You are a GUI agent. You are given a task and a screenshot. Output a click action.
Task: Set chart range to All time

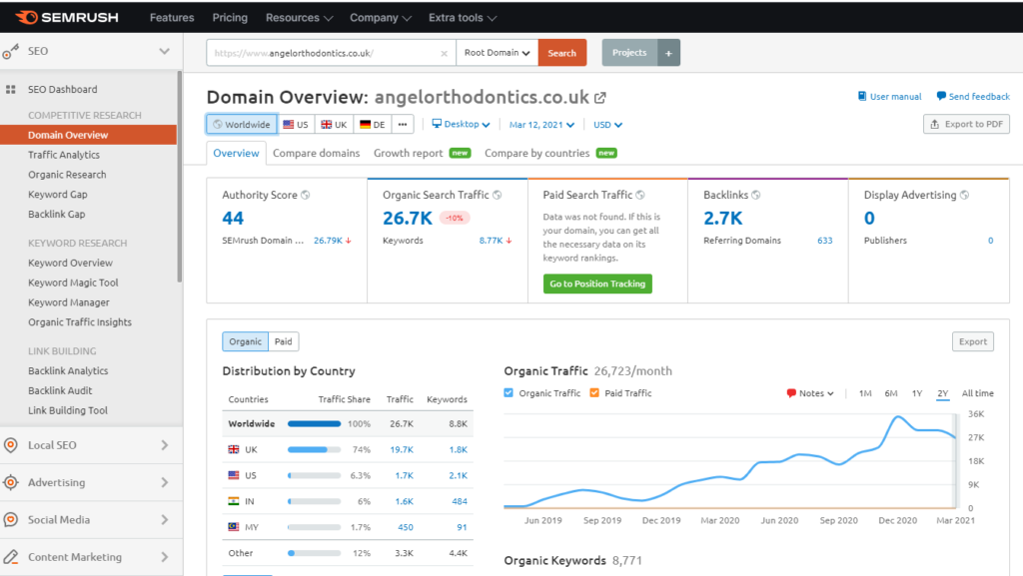click(977, 393)
